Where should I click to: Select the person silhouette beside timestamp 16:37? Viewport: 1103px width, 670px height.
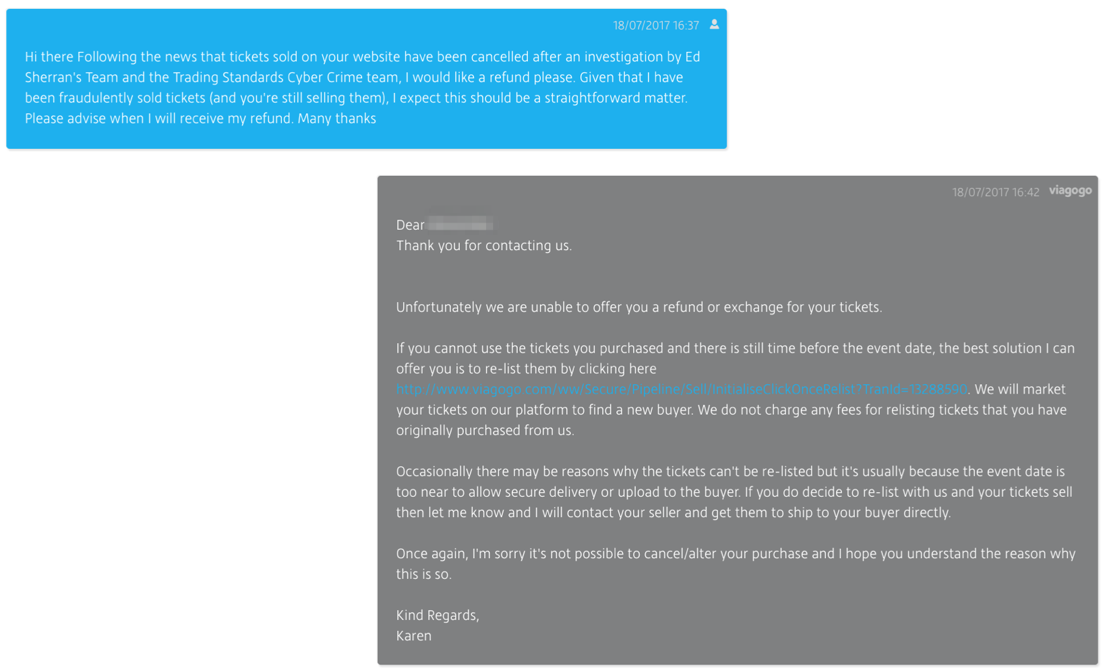(715, 24)
